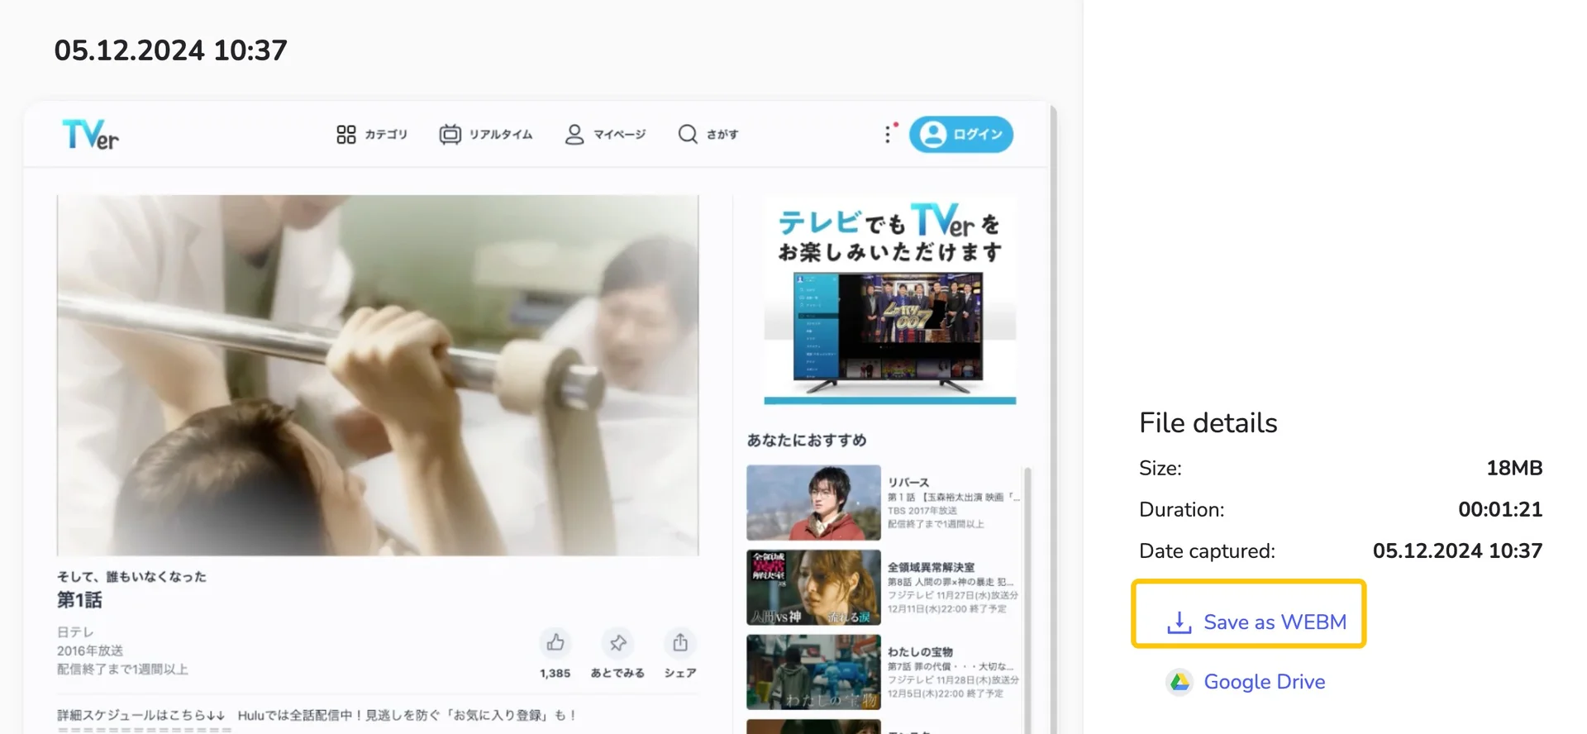The height and width of the screenshot is (734, 1587).
Task: Click the 日テレ broadcaster text
Action: (x=75, y=632)
